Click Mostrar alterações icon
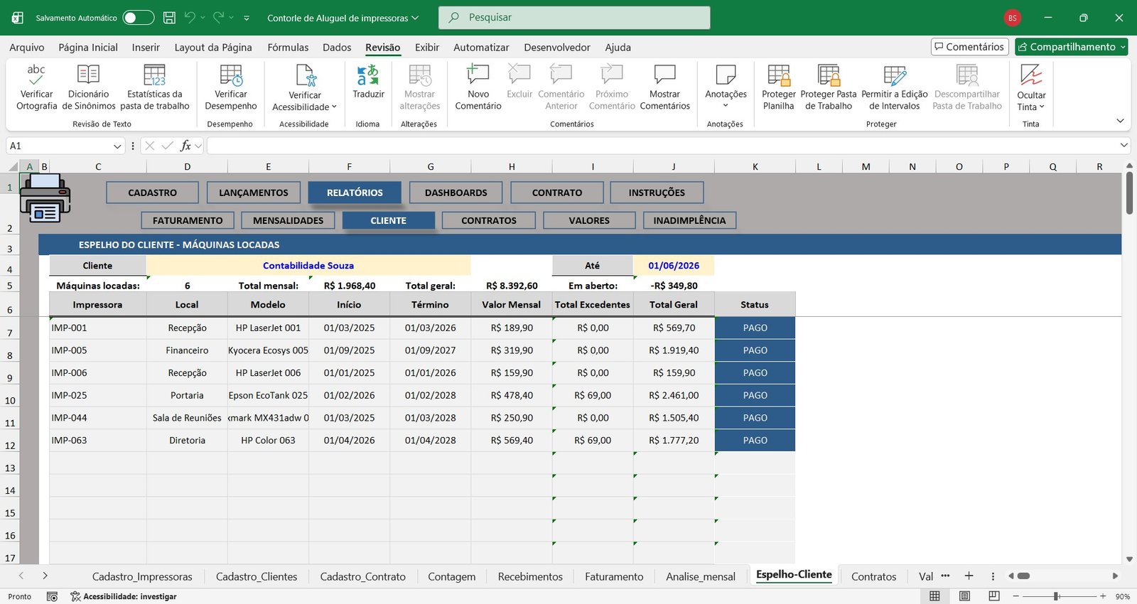This screenshot has width=1137, height=604. click(420, 75)
